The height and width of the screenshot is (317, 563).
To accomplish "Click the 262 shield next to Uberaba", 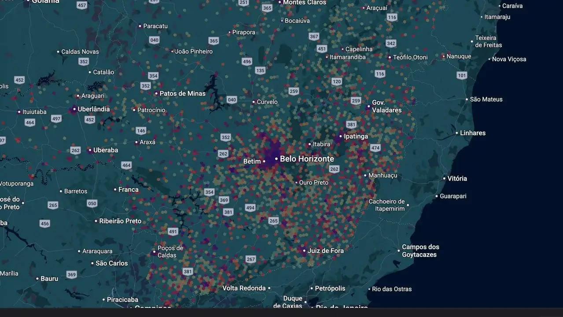I will [75, 150].
